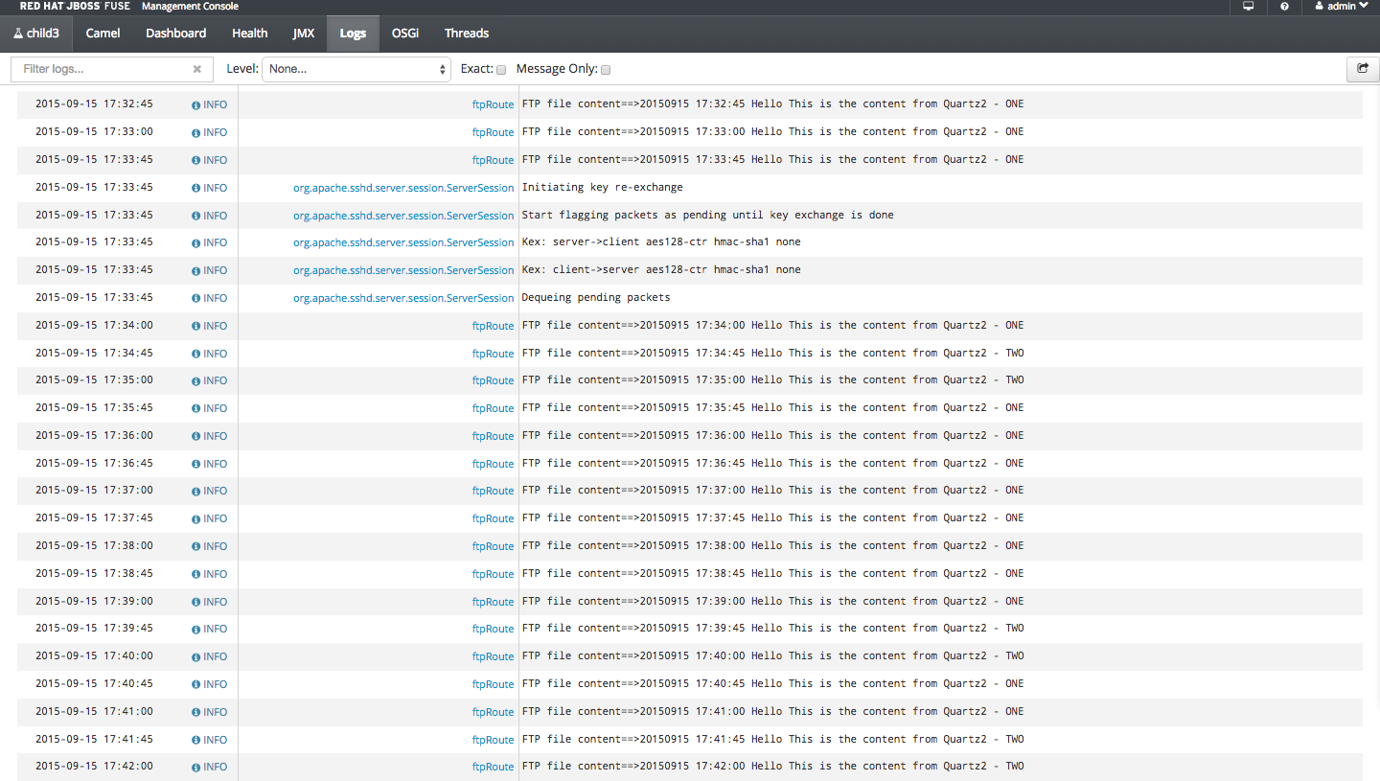This screenshot has width=1380, height=781.
Task: Click INFO icon for the 17:41:00 log entry
Action: pyautogui.click(x=196, y=713)
